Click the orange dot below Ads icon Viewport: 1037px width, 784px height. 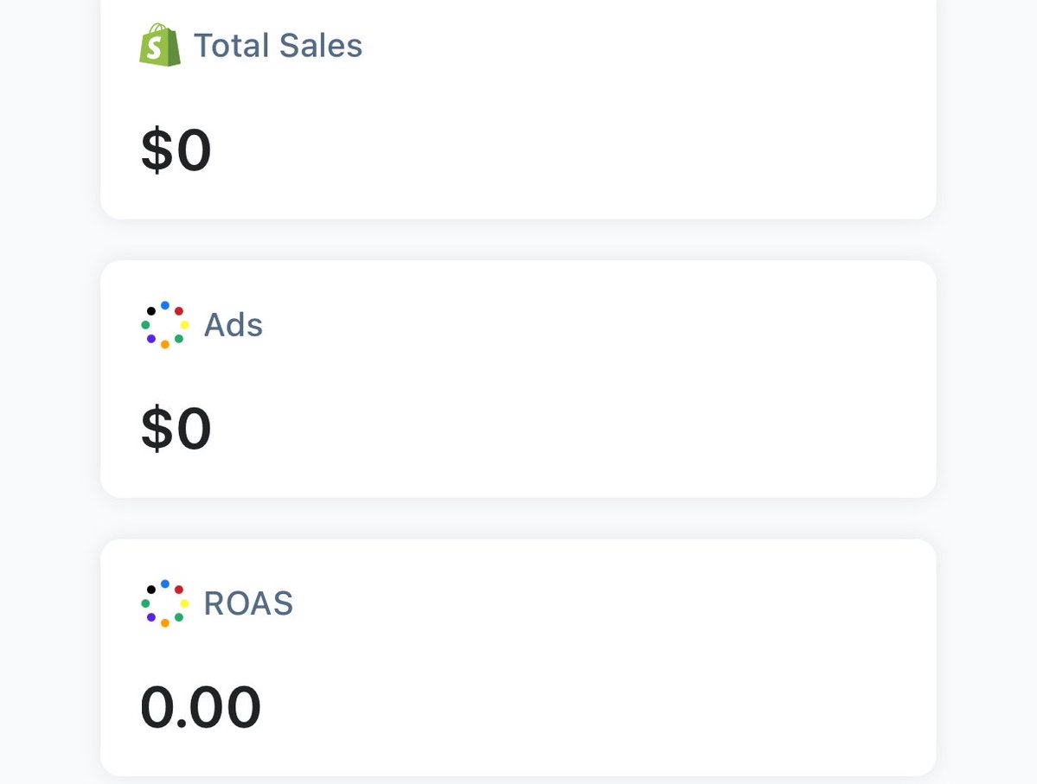point(164,344)
